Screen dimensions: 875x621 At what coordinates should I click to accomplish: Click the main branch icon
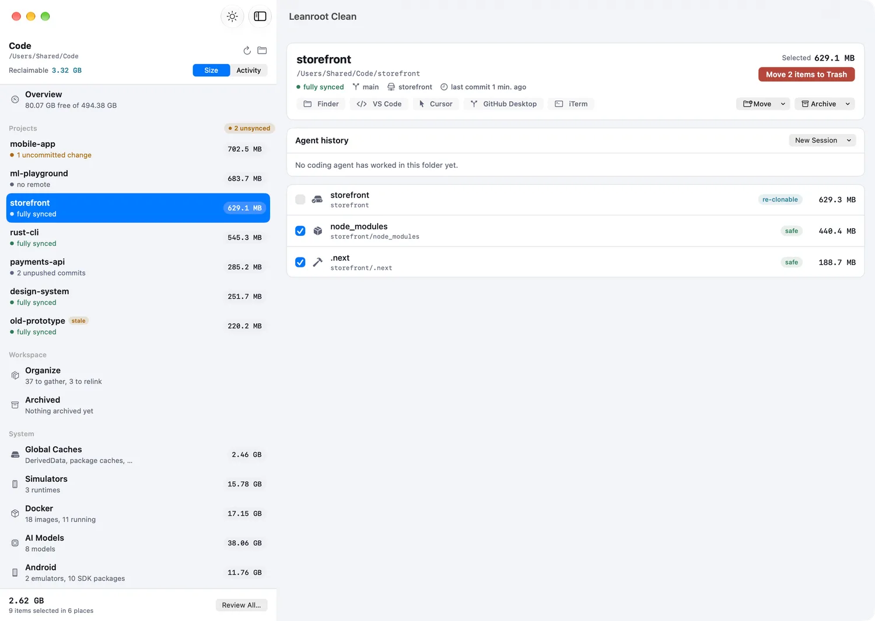tap(356, 87)
